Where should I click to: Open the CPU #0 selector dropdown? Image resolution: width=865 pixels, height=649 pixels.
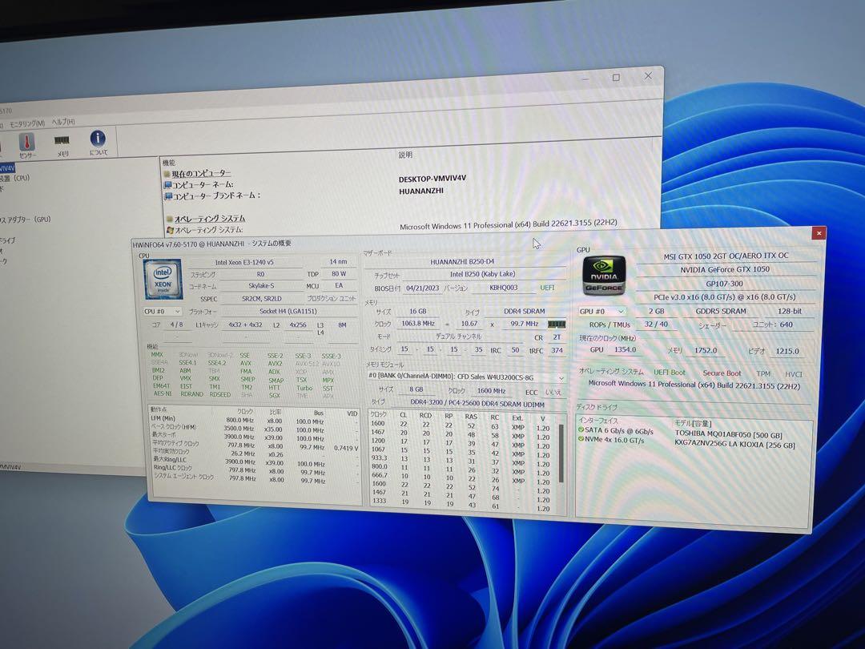(x=162, y=312)
